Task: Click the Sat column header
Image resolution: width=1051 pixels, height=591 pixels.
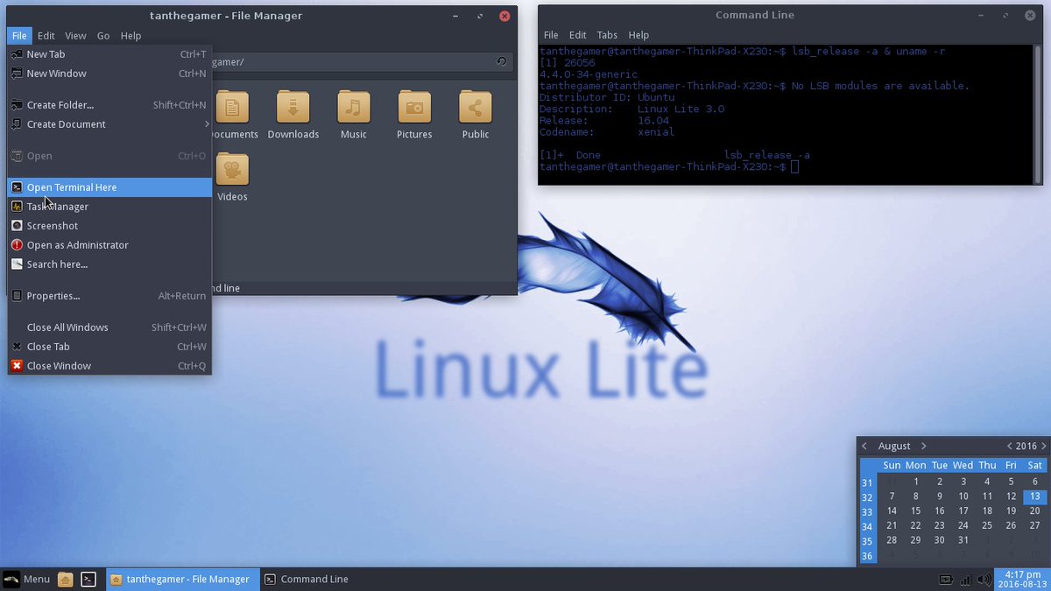Action: pyautogui.click(x=1034, y=465)
